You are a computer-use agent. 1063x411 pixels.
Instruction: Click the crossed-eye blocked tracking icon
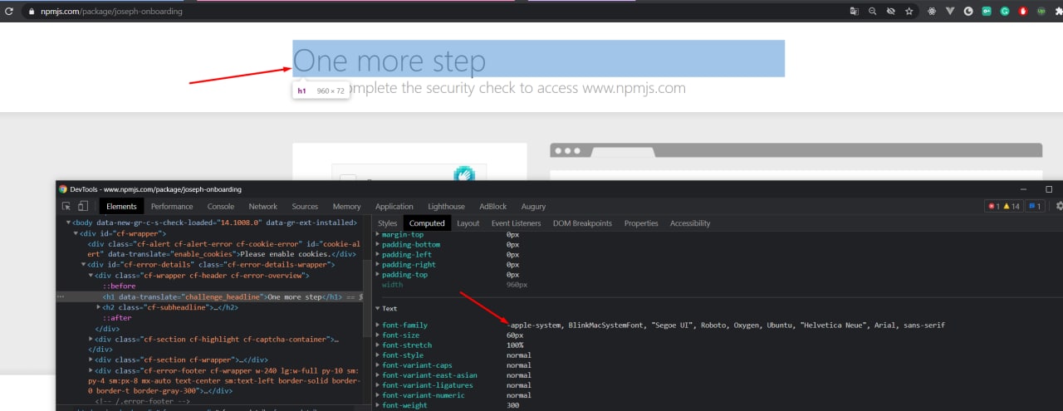[891, 12]
